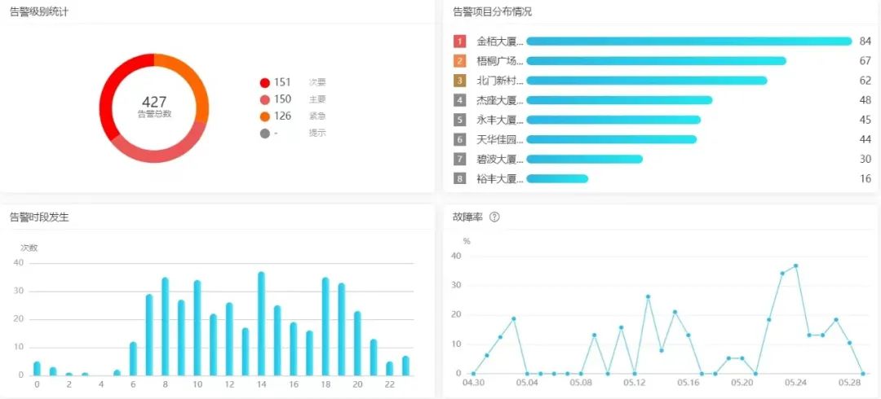Click the peak point of the 故障率 line
The width and height of the screenshot is (881, 399).
point(795,265)
